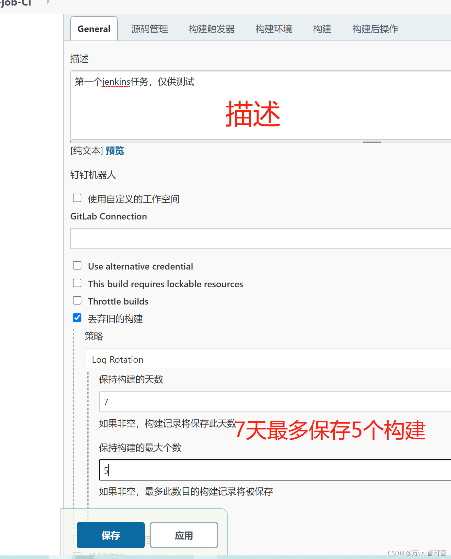Select the 构建 tab
This screenshot has width=451, height=559.
pyautogui.click(x=322, y=29)
